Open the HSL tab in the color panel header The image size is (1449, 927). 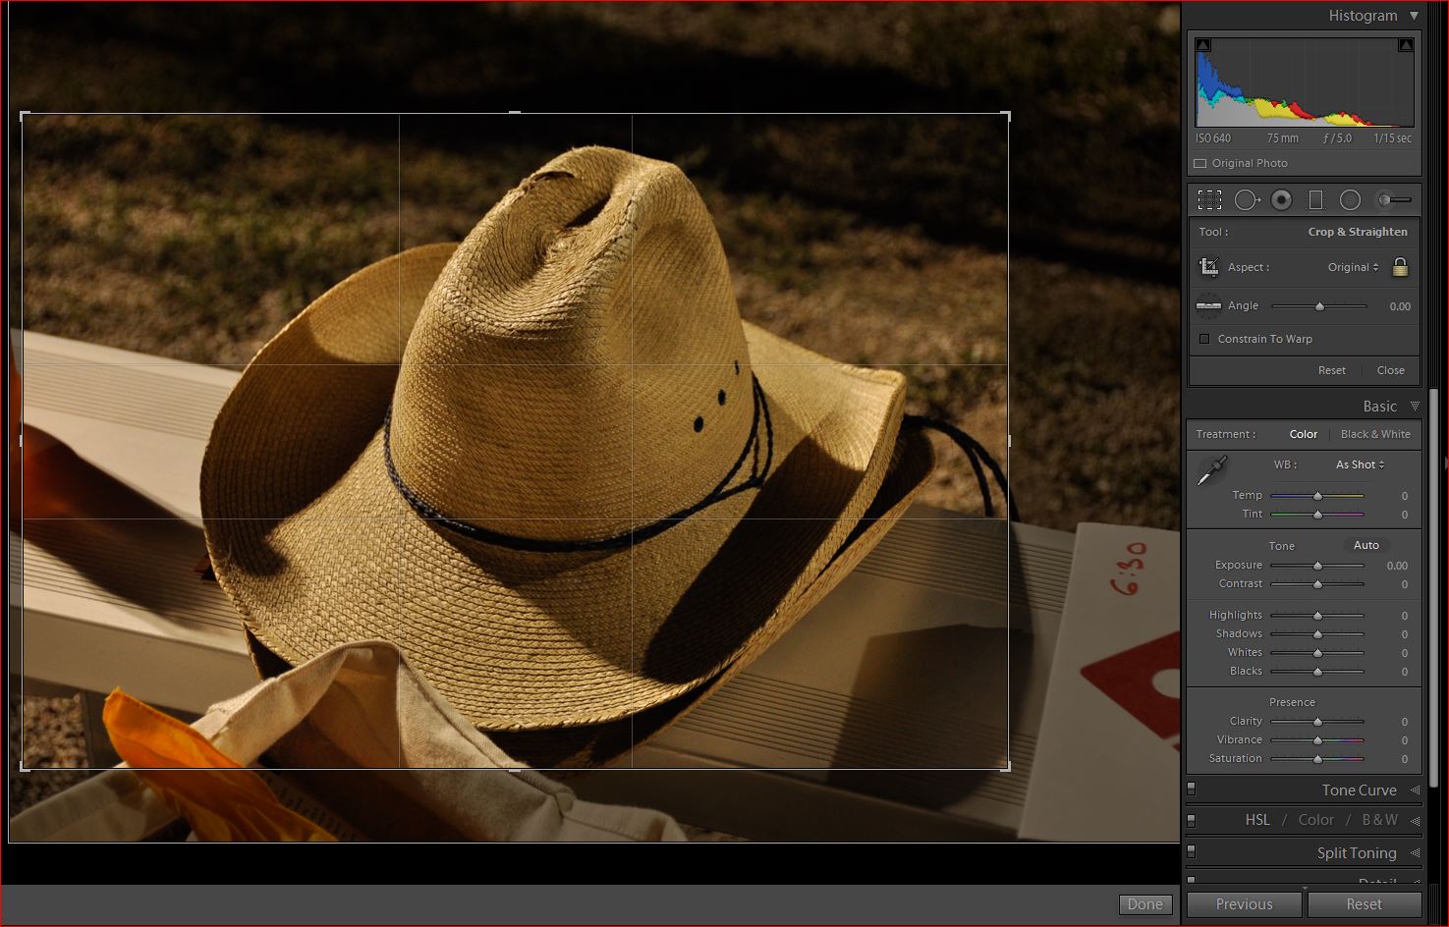(x=1257, y=820)
